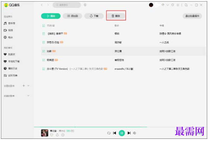Open the volume speaker control
The width and height of the screenshot is (210, 141).
tap(135, 133)
